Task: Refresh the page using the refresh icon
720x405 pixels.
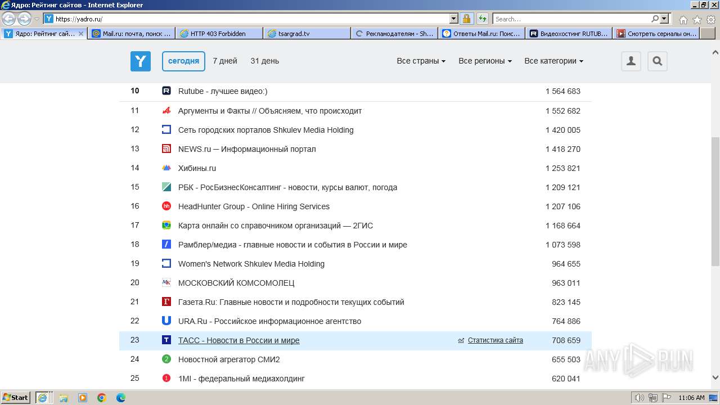Action: pyautogui.click(x=483, y=19)
